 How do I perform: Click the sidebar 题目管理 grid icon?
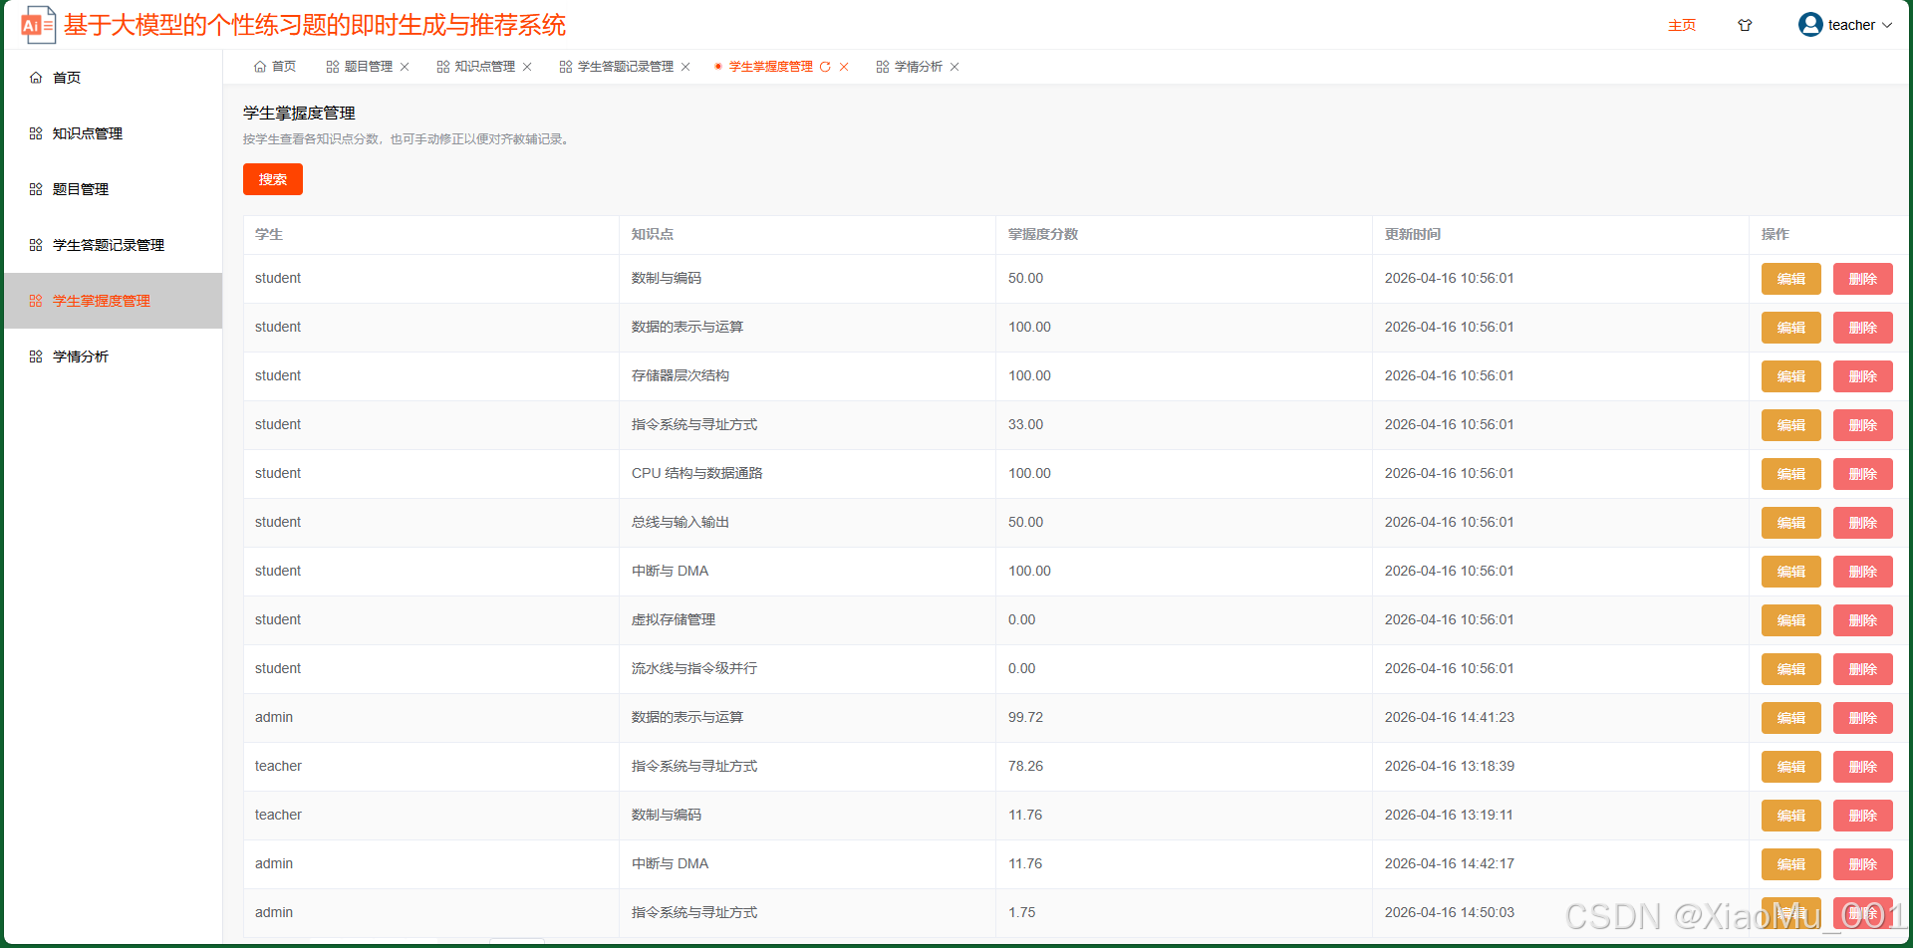(x=36, y=189)
